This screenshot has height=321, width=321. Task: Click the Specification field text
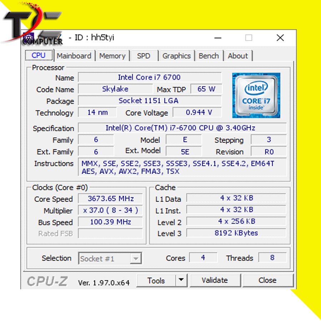(180, 128)
